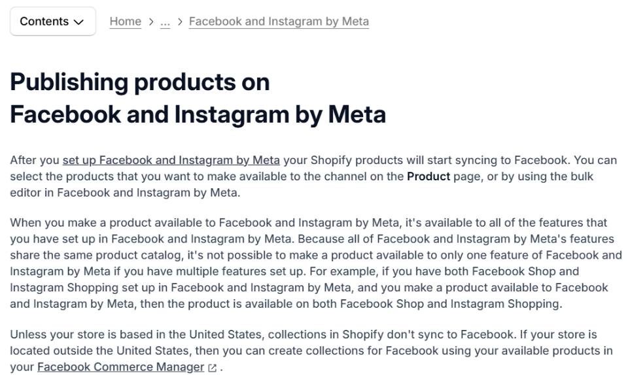The height and width of the screenshot is (375, 628).
Task: Click the sentence starting 'For example, if you have'
Action: [309, 287]
